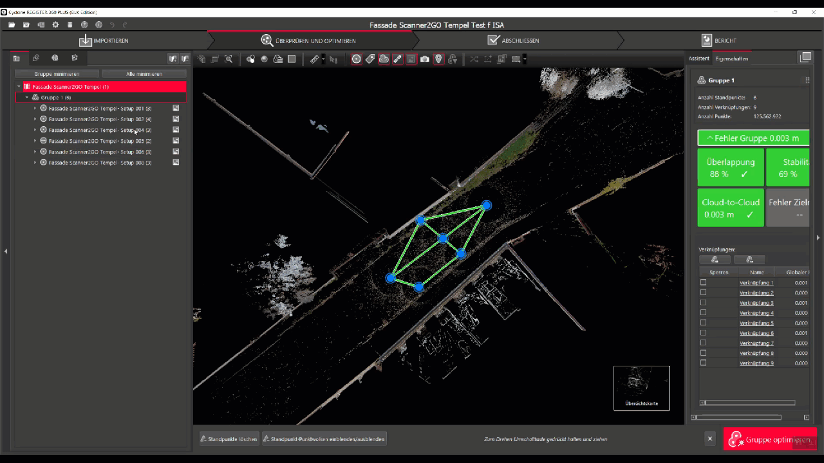
Task: Open the selection tool dropdown arrow
Action: [525, 60]
